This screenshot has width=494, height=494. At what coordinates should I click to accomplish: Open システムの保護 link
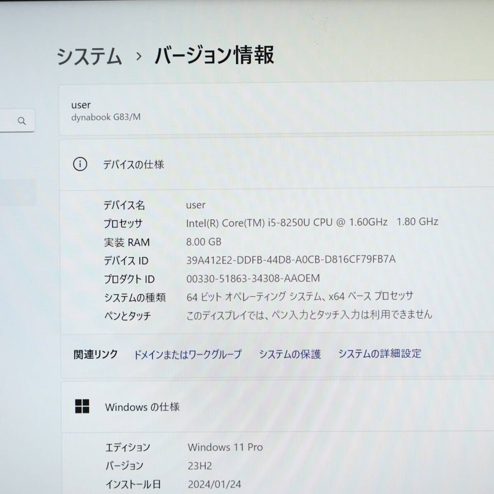(290, 354)
